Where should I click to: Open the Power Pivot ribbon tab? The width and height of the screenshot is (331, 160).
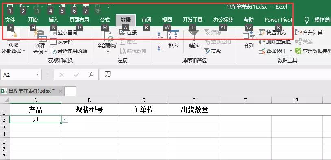point(279,20)
